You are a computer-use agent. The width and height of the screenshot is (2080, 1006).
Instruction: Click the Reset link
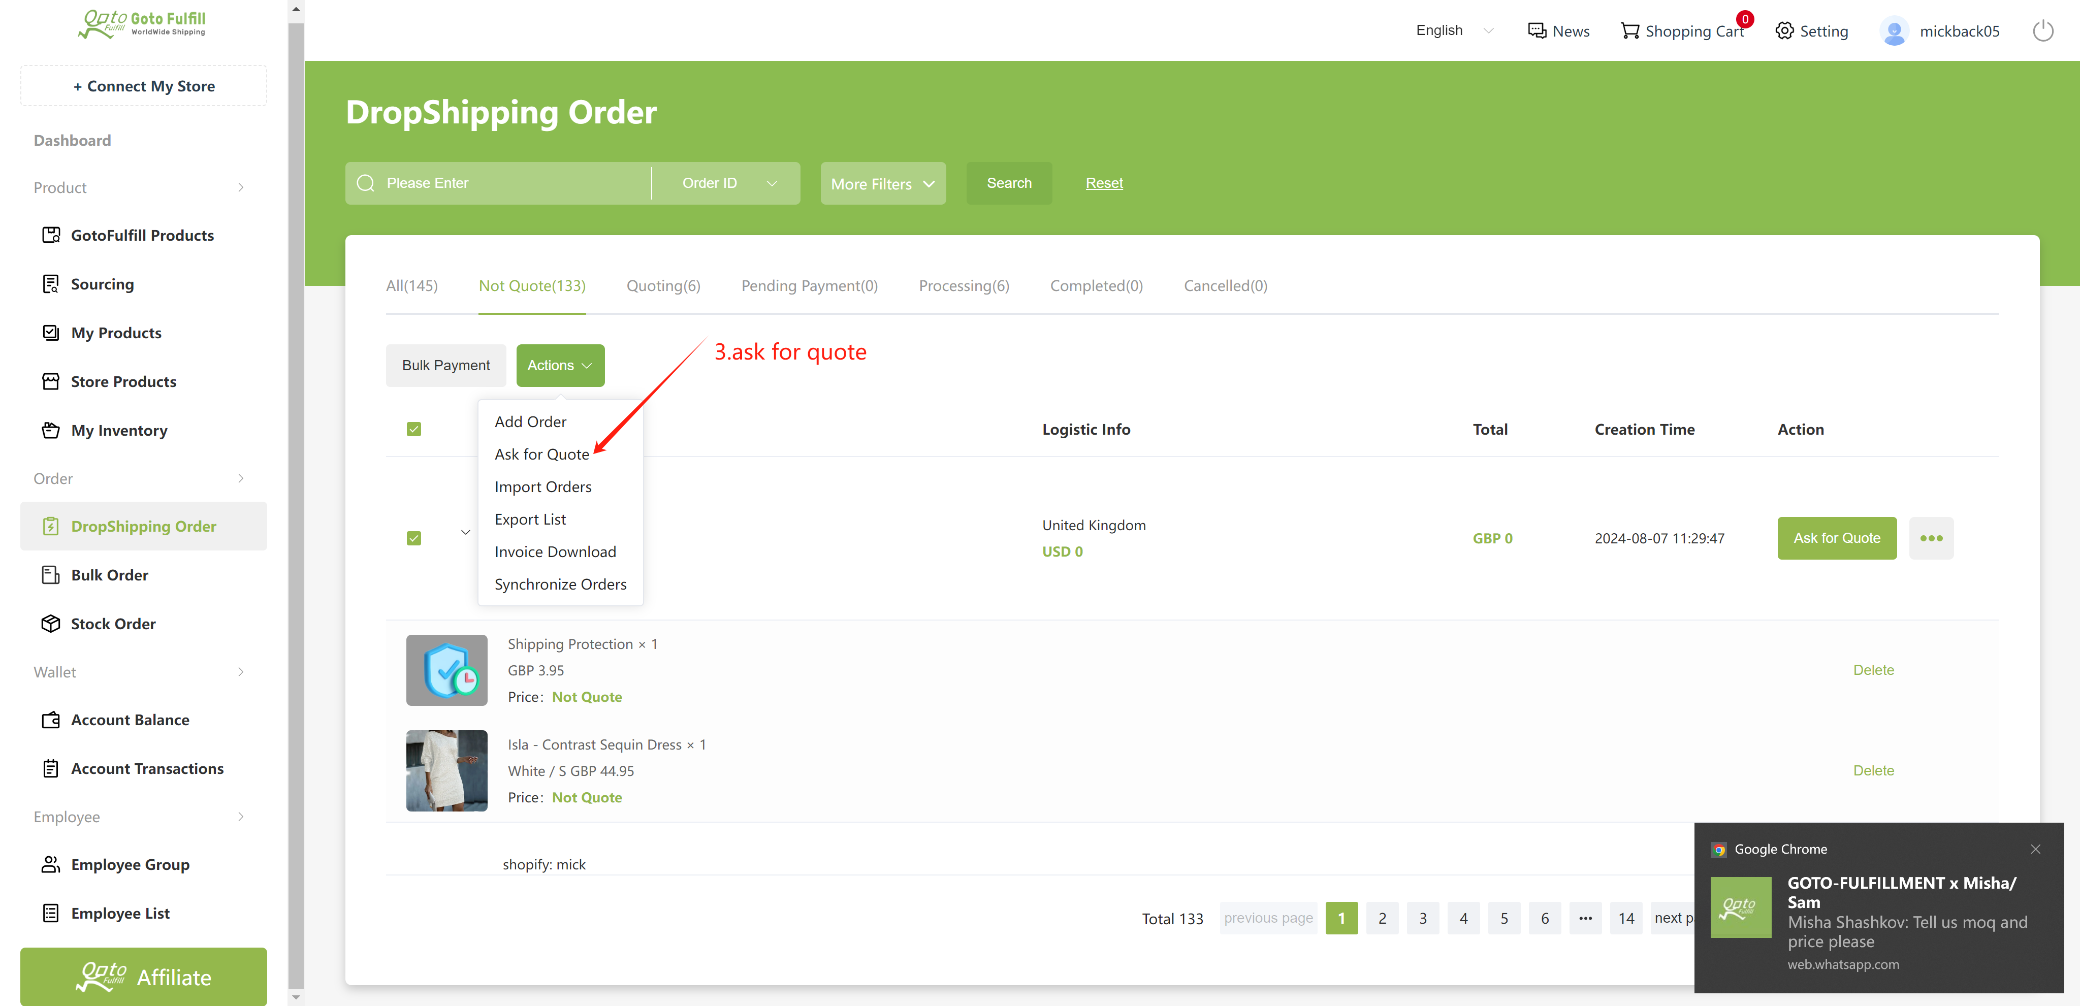pos(1104,183)
